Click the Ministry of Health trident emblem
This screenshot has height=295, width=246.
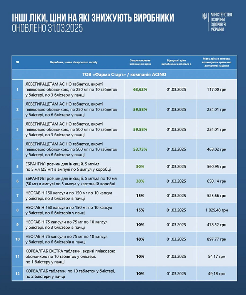pos(205,17)
